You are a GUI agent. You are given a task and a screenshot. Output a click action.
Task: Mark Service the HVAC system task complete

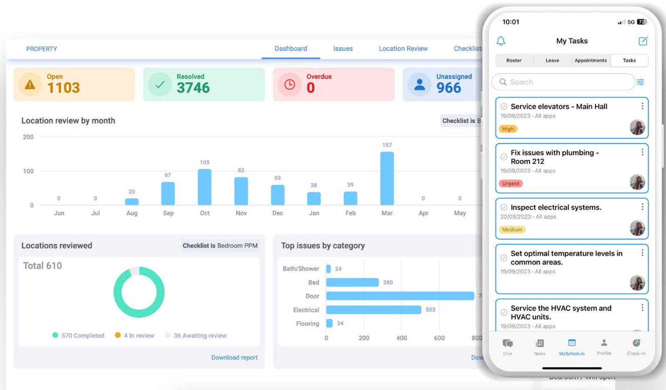pos(504,312)
